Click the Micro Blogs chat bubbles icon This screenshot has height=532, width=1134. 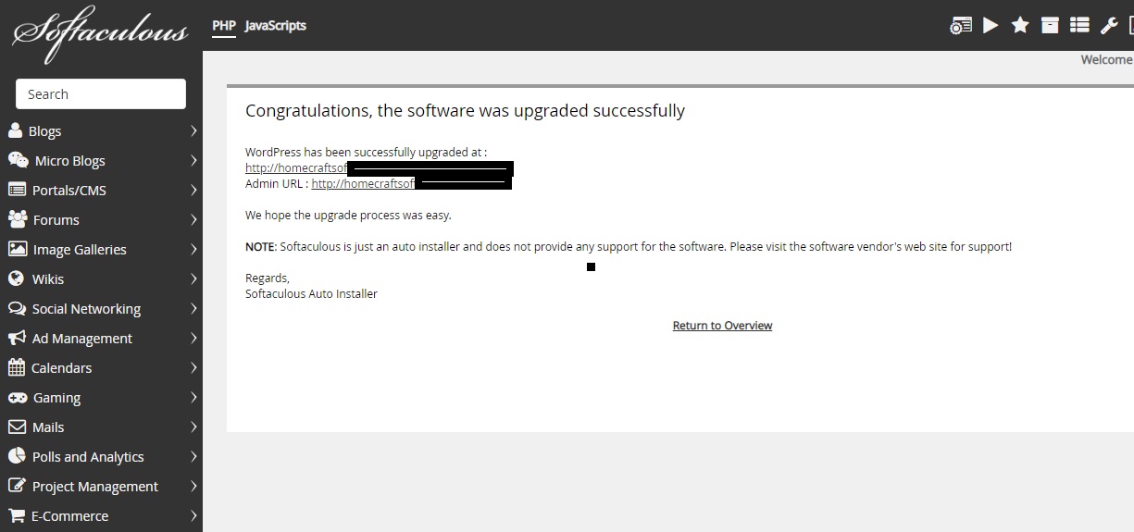click(18, 160)
